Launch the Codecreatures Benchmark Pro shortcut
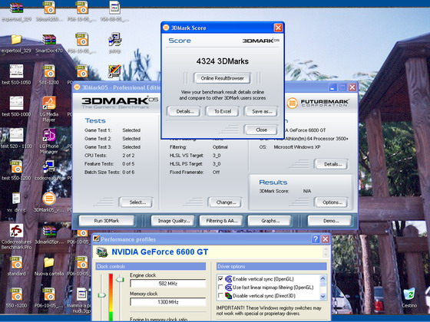The image size is (430, 322). click(16, 230)
